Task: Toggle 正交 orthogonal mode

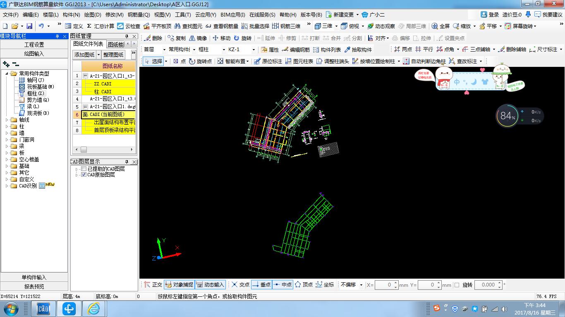Action: (x=153, y=285)
